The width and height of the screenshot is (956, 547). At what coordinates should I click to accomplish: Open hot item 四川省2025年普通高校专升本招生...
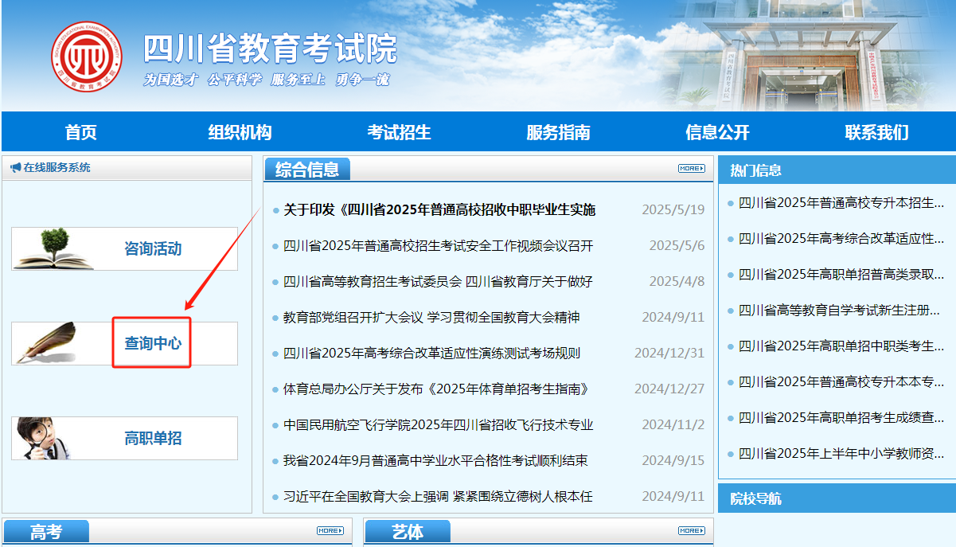(841, 202)
